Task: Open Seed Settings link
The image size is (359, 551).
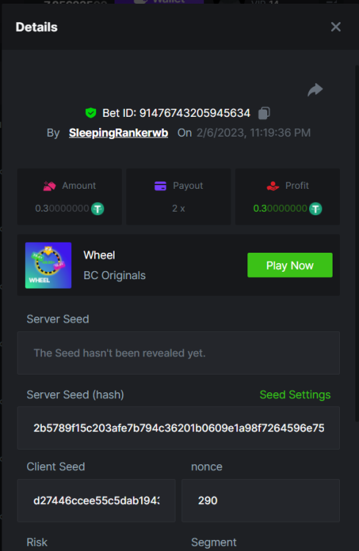Action: (x=295, y=395)
